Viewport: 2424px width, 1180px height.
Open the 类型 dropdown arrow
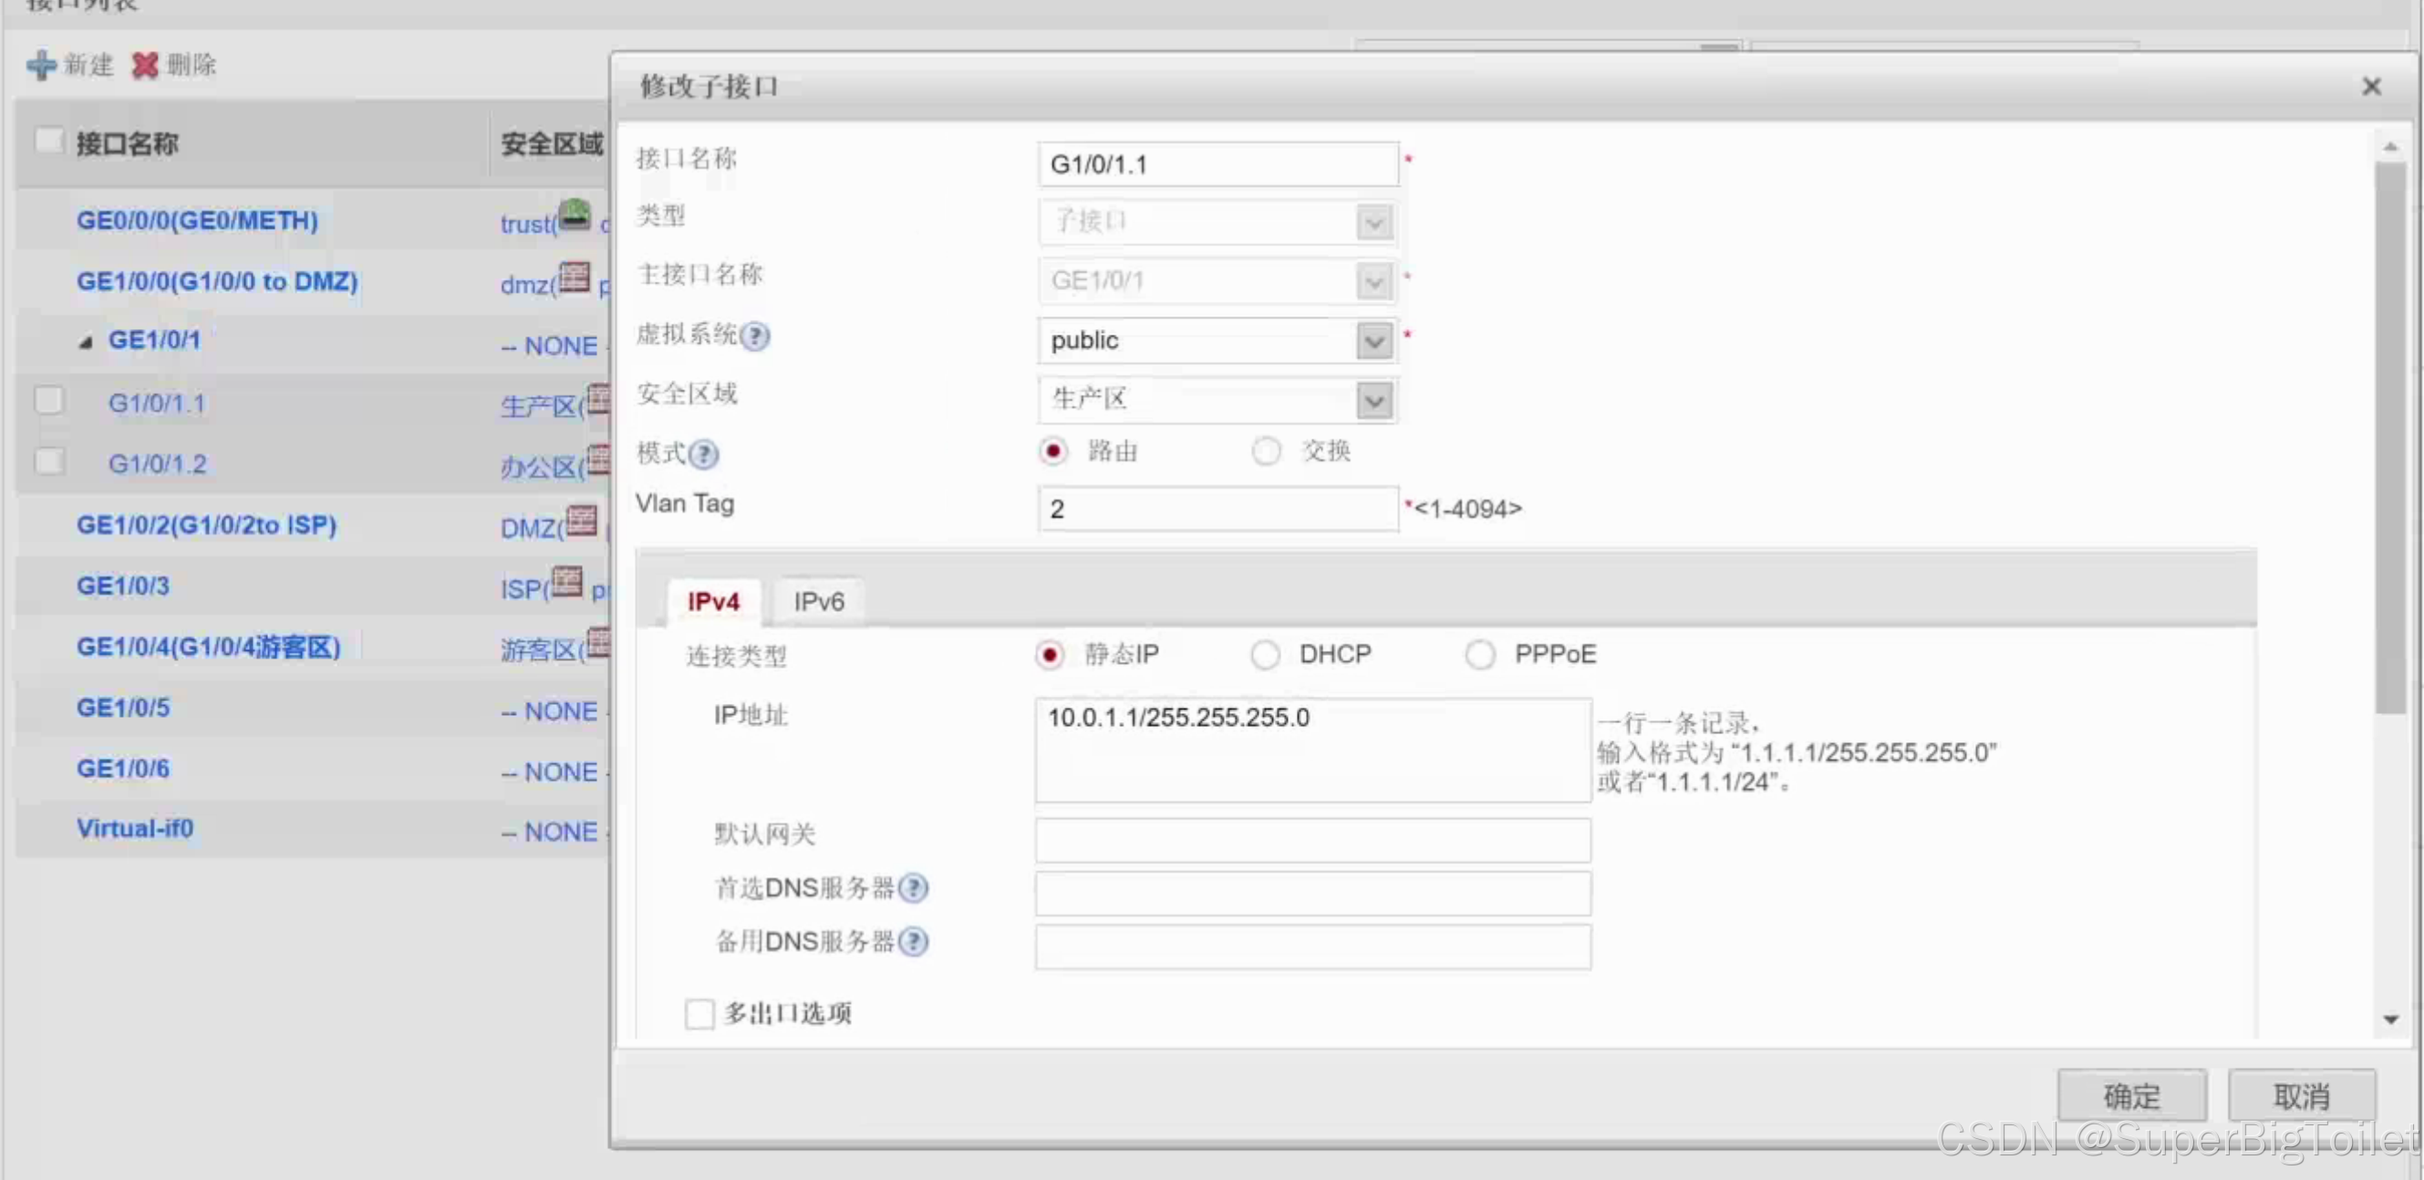tap(1375, 223)
